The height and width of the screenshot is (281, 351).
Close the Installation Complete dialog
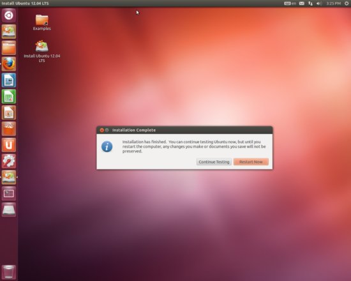click(101, 130)
